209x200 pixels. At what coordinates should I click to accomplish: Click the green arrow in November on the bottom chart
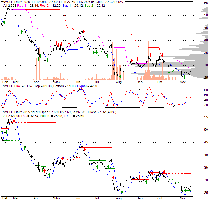tap(185, 191)
